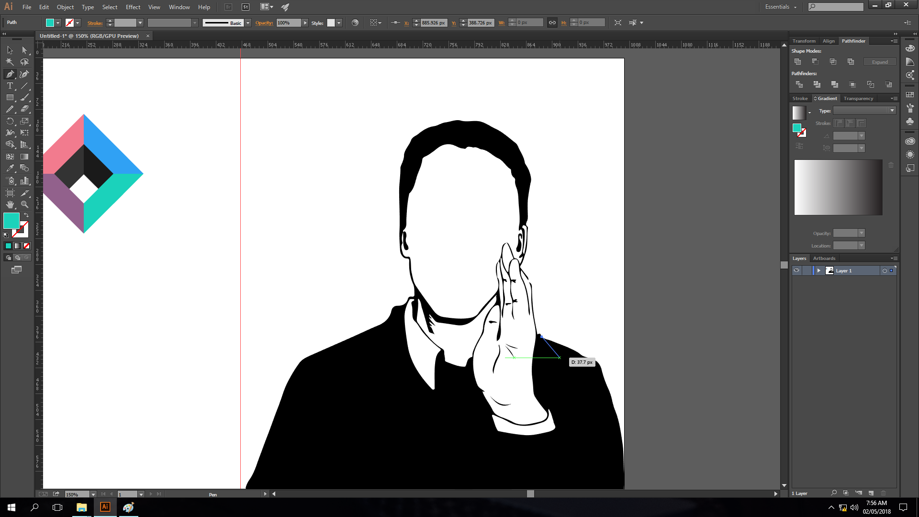This screenshot has height=517, width=919.
Task: Set paint mode to Gradient
Action: (17, 246)
